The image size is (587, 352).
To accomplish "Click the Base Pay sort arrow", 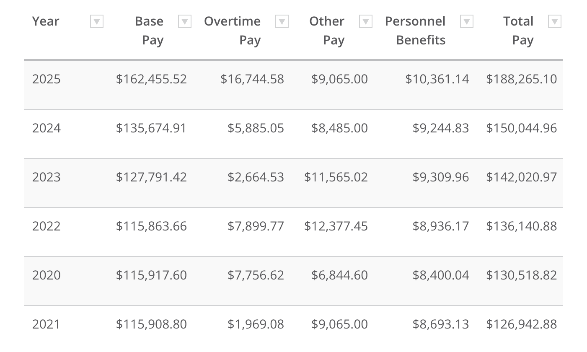I will [185, 21].
